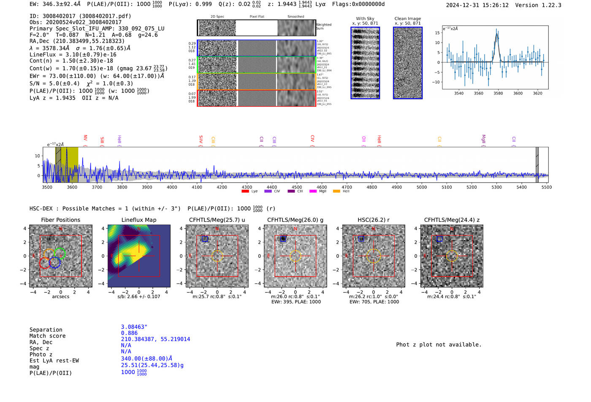The image size is (591, 402).
Task: Select the With Sky cutout image
Action: pyautogui.click(x=365, y=63)
